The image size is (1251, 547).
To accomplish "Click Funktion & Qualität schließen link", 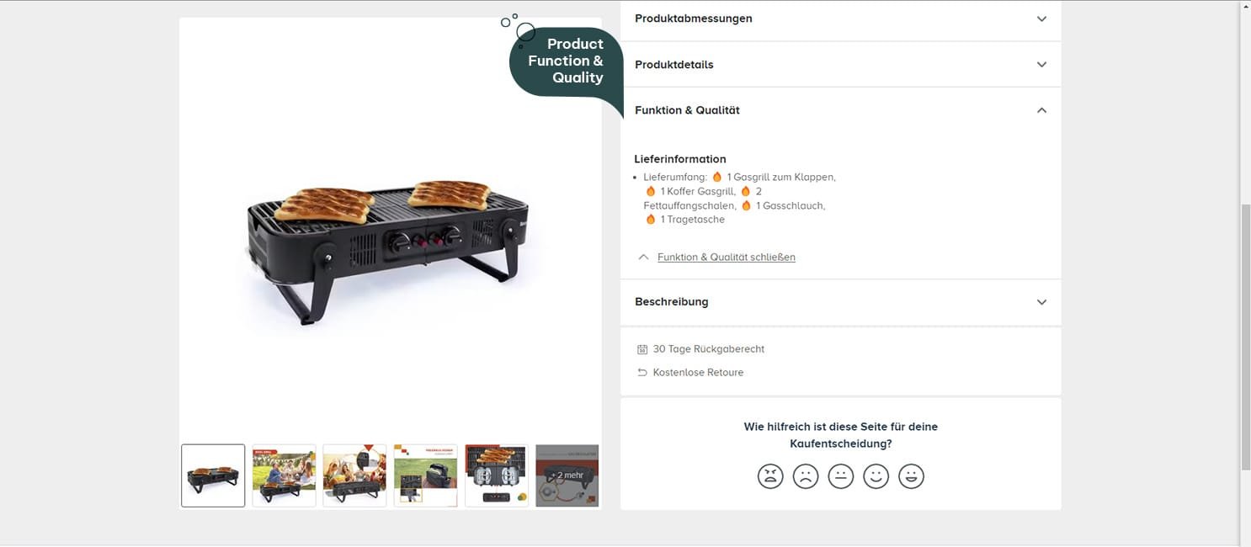I will (x=727, y=257).
